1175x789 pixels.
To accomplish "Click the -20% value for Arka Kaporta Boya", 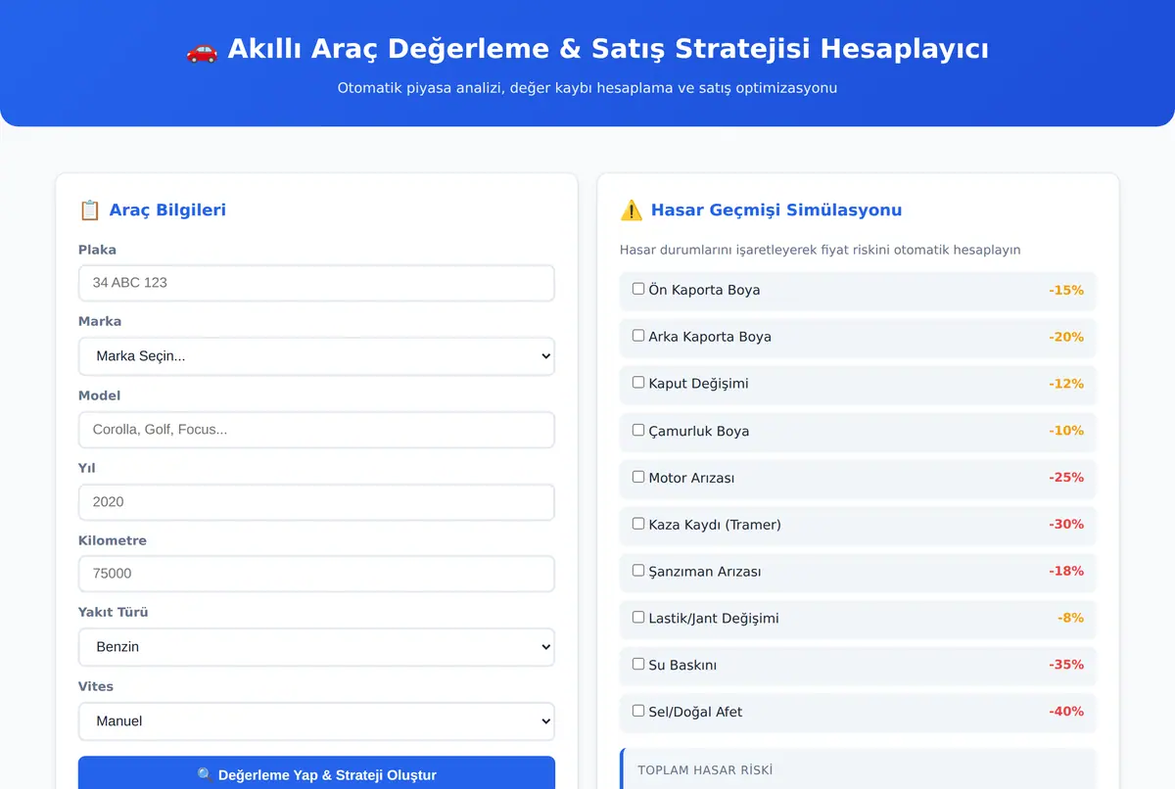I will pos(1066,337).
